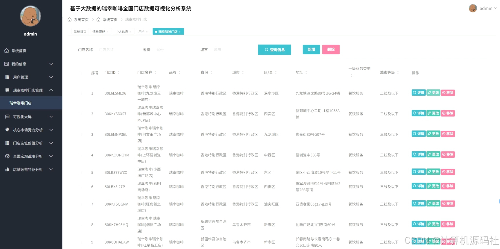Sort table by 城市 column
The height and width of the screenshot is (249, 500).
point(243,72)
